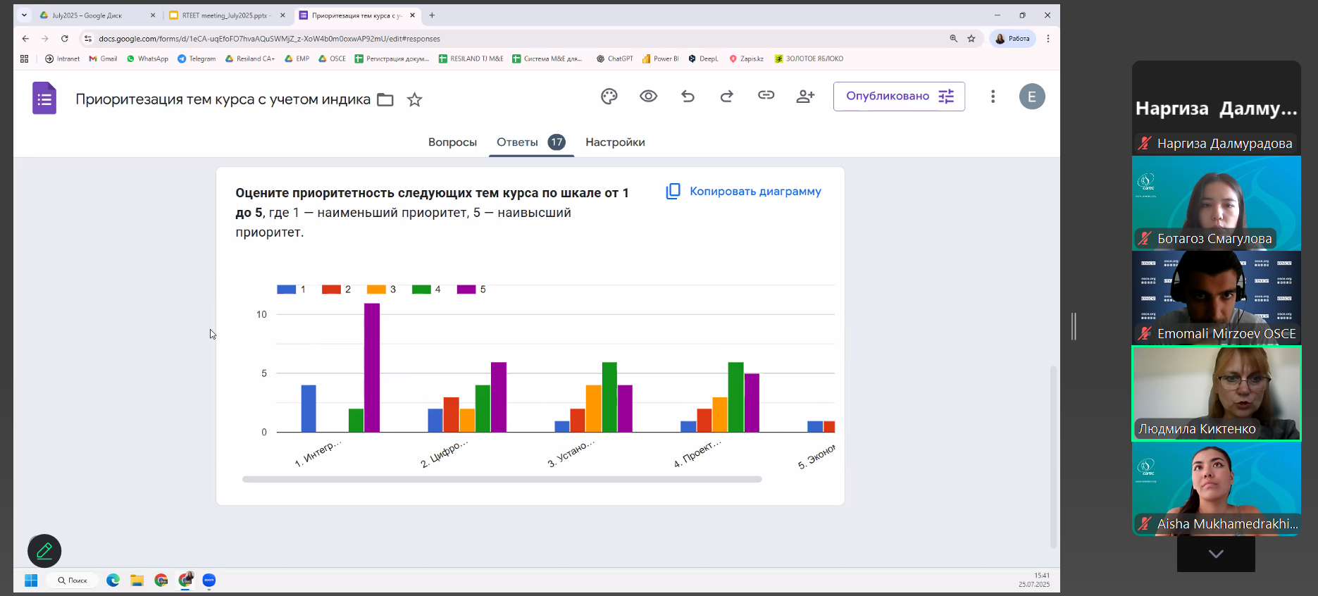The height and width of the screenshot is (596, 1318).
Task: Switch to the Вопросы tab
Action: click(452, 142)
